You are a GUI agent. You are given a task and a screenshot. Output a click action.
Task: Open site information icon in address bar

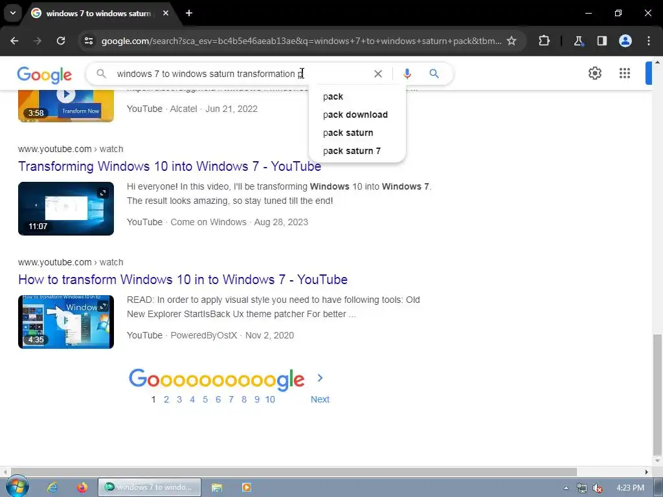[88, 41]
